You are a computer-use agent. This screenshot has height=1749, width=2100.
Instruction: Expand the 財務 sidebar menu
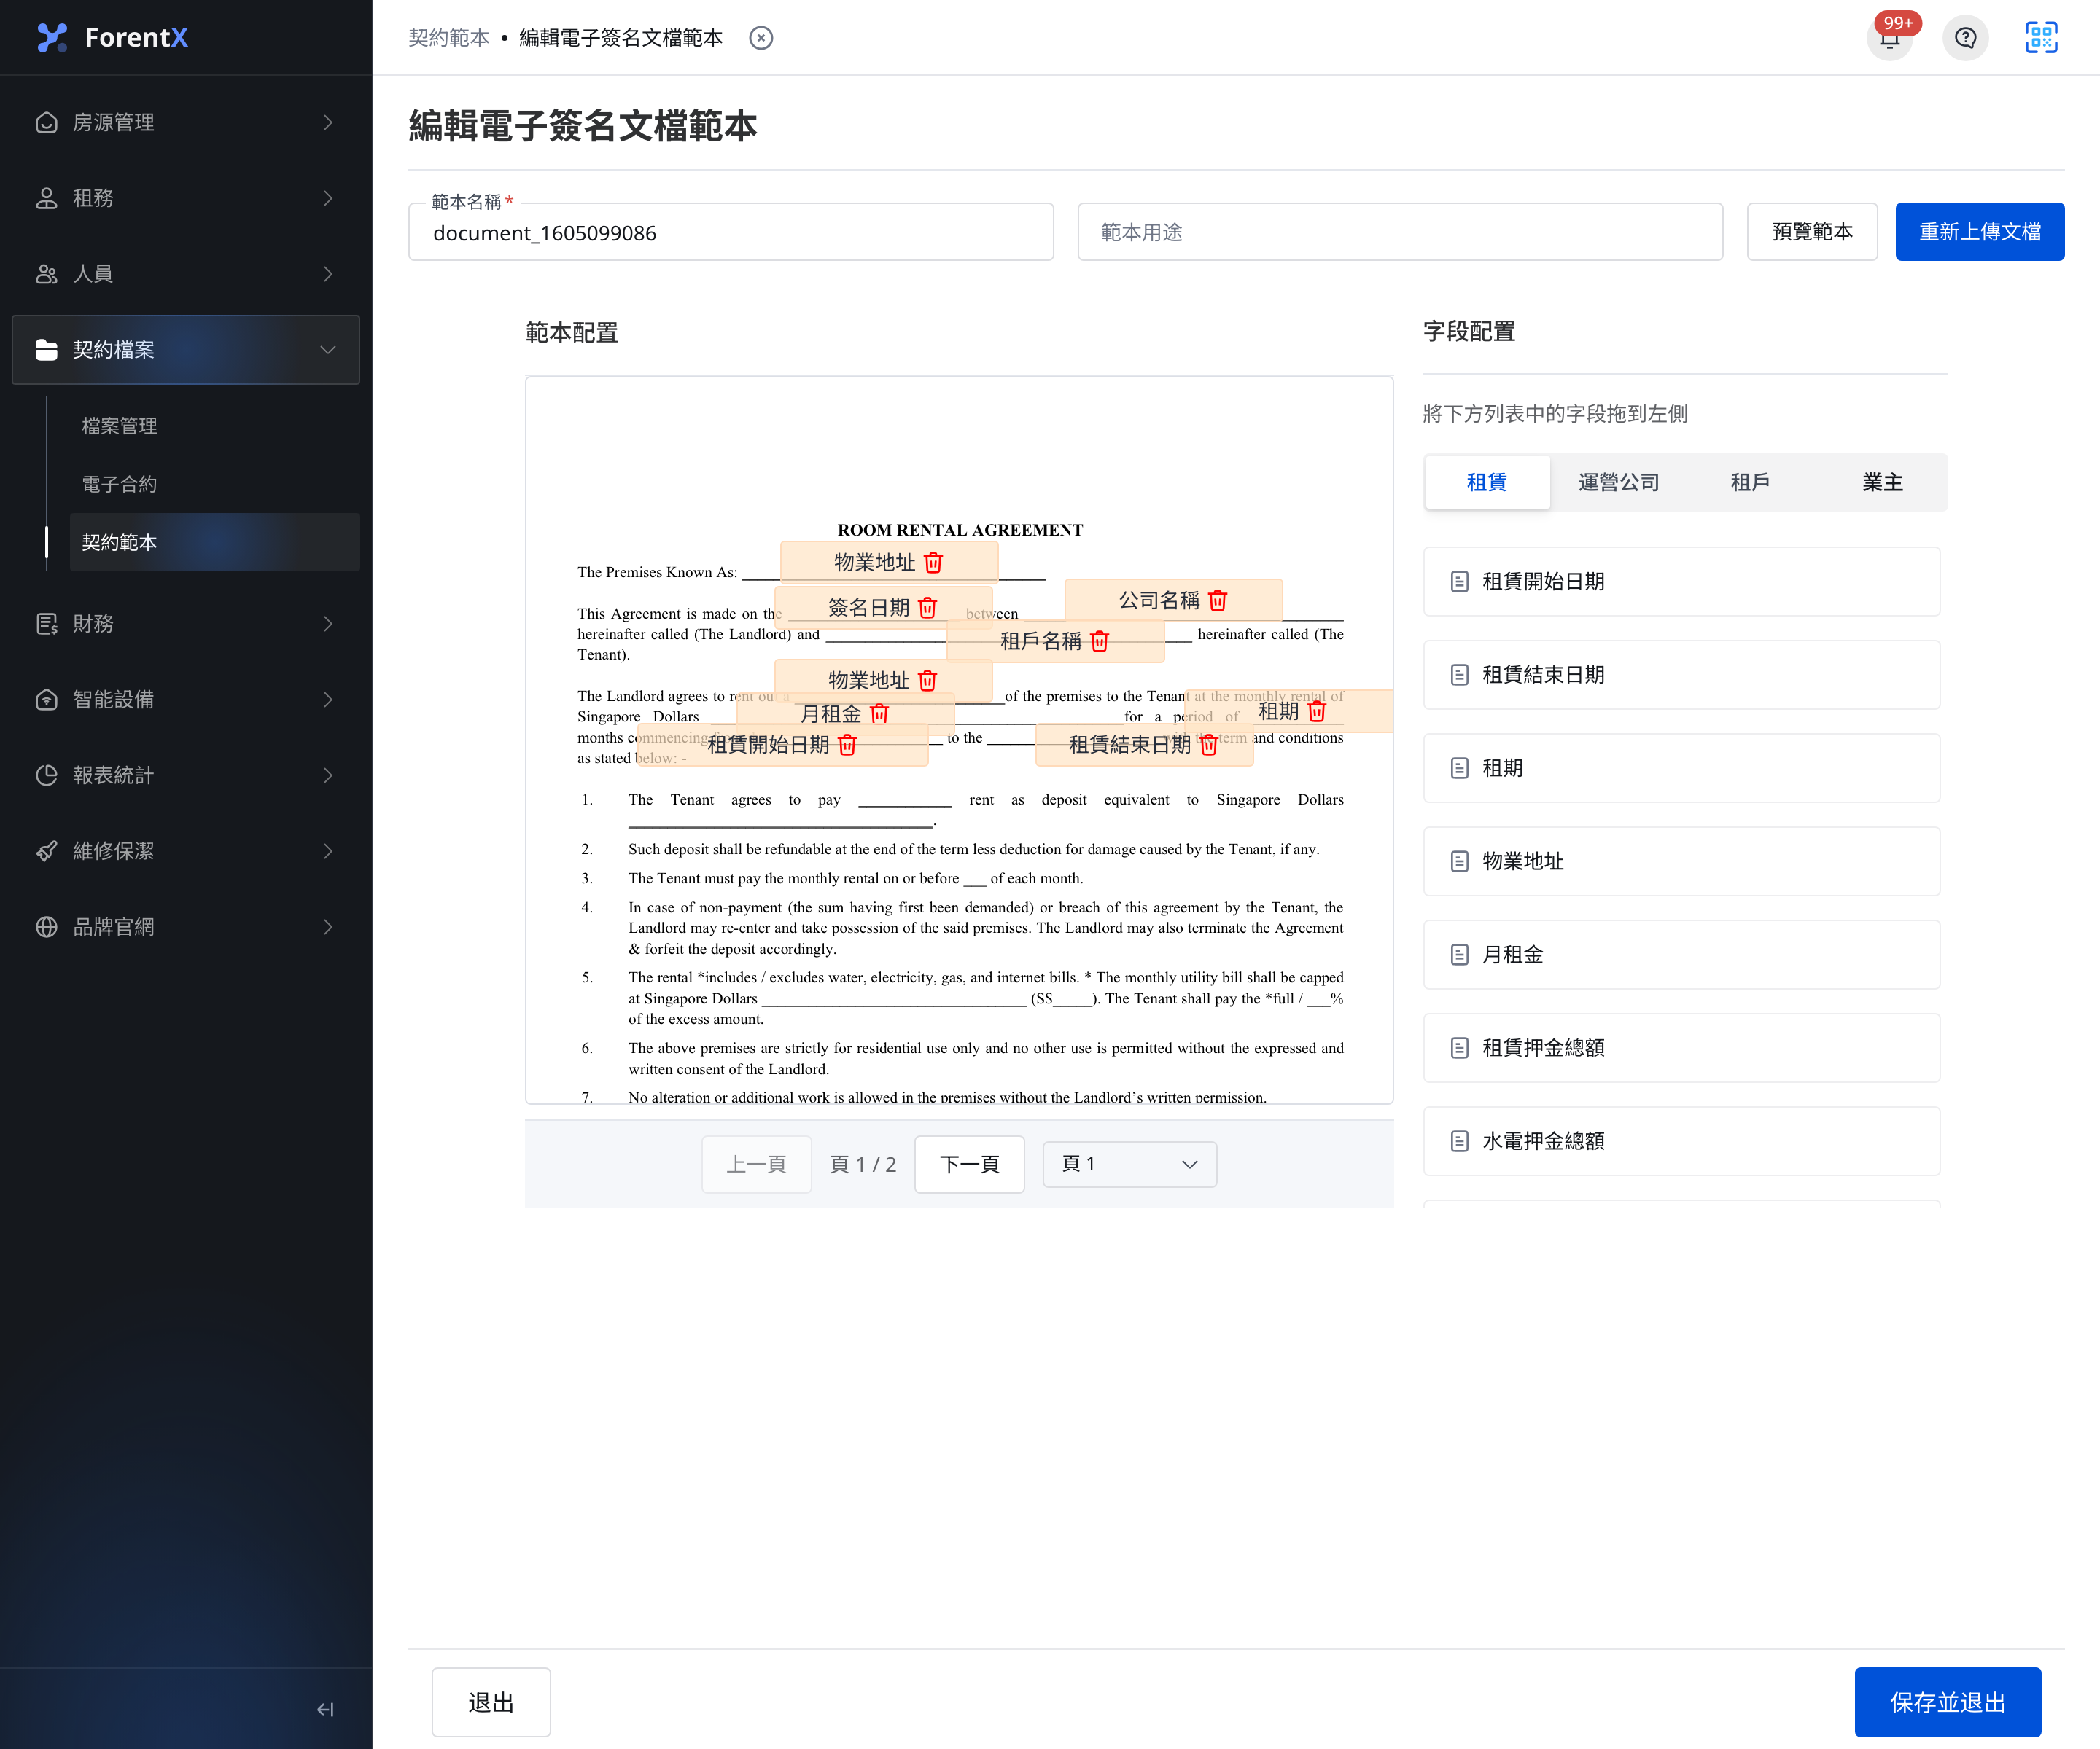pos(186,624)
